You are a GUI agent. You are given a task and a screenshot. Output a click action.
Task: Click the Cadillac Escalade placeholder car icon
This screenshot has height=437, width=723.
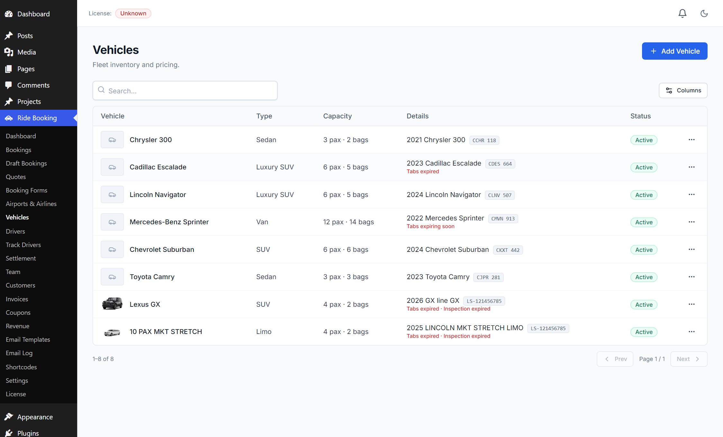click(112, 167)
